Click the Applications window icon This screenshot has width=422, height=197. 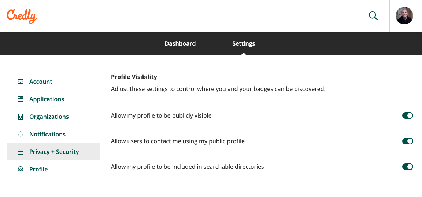pos(21,99)
